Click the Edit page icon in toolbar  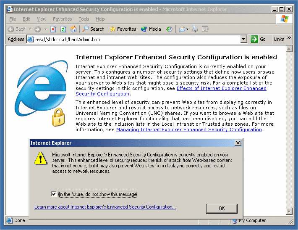[x=205, y=29]
